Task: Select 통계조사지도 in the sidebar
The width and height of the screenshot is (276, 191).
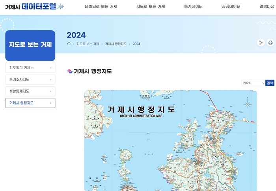Action: [x=20, y=80]
